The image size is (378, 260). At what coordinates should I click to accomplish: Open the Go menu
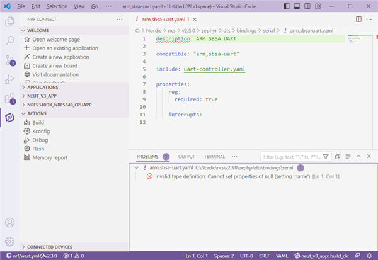tap(94, 6)
